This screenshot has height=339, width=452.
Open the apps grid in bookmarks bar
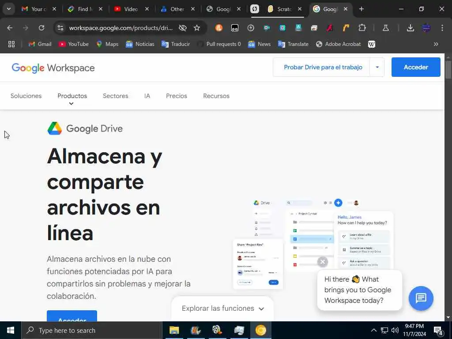(x=11, y=44)
